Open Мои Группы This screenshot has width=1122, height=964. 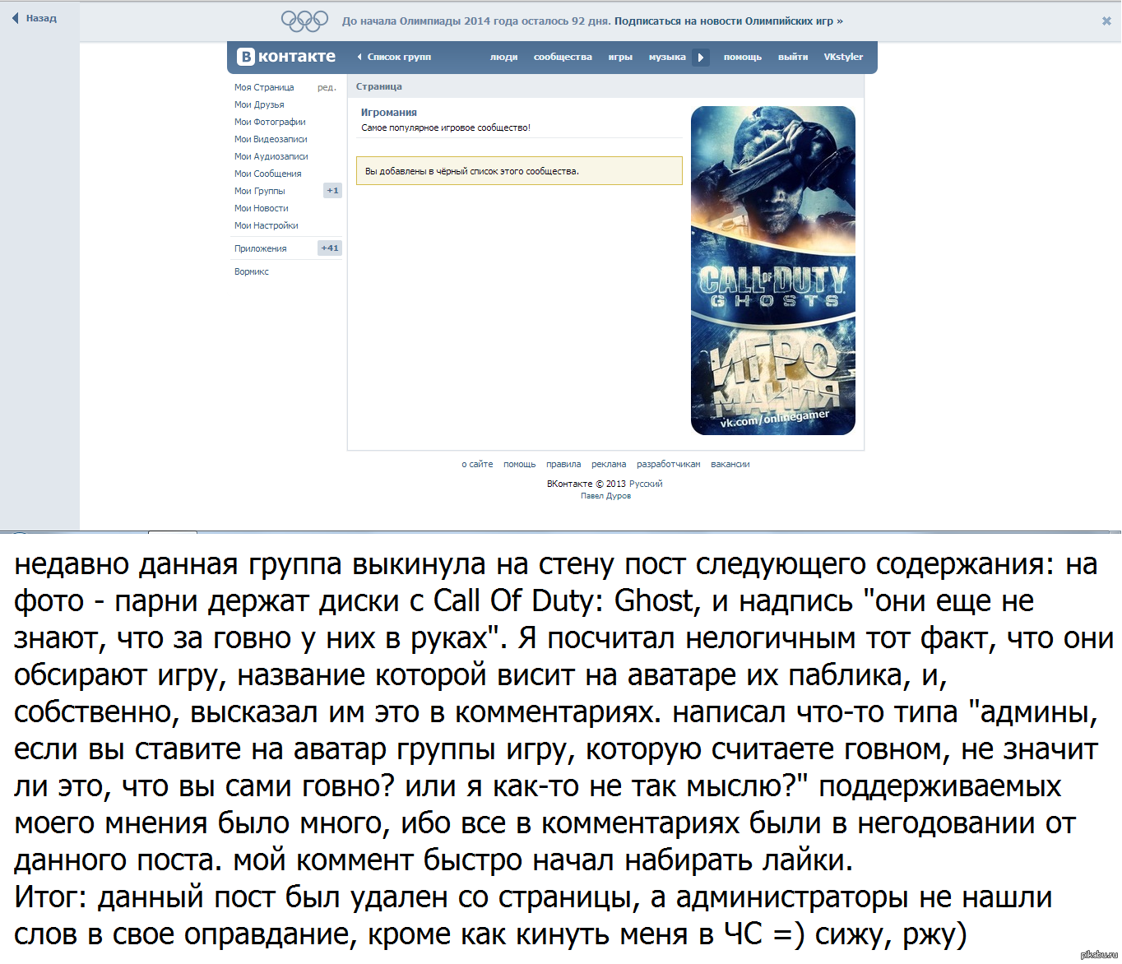(x=260, y=191)
